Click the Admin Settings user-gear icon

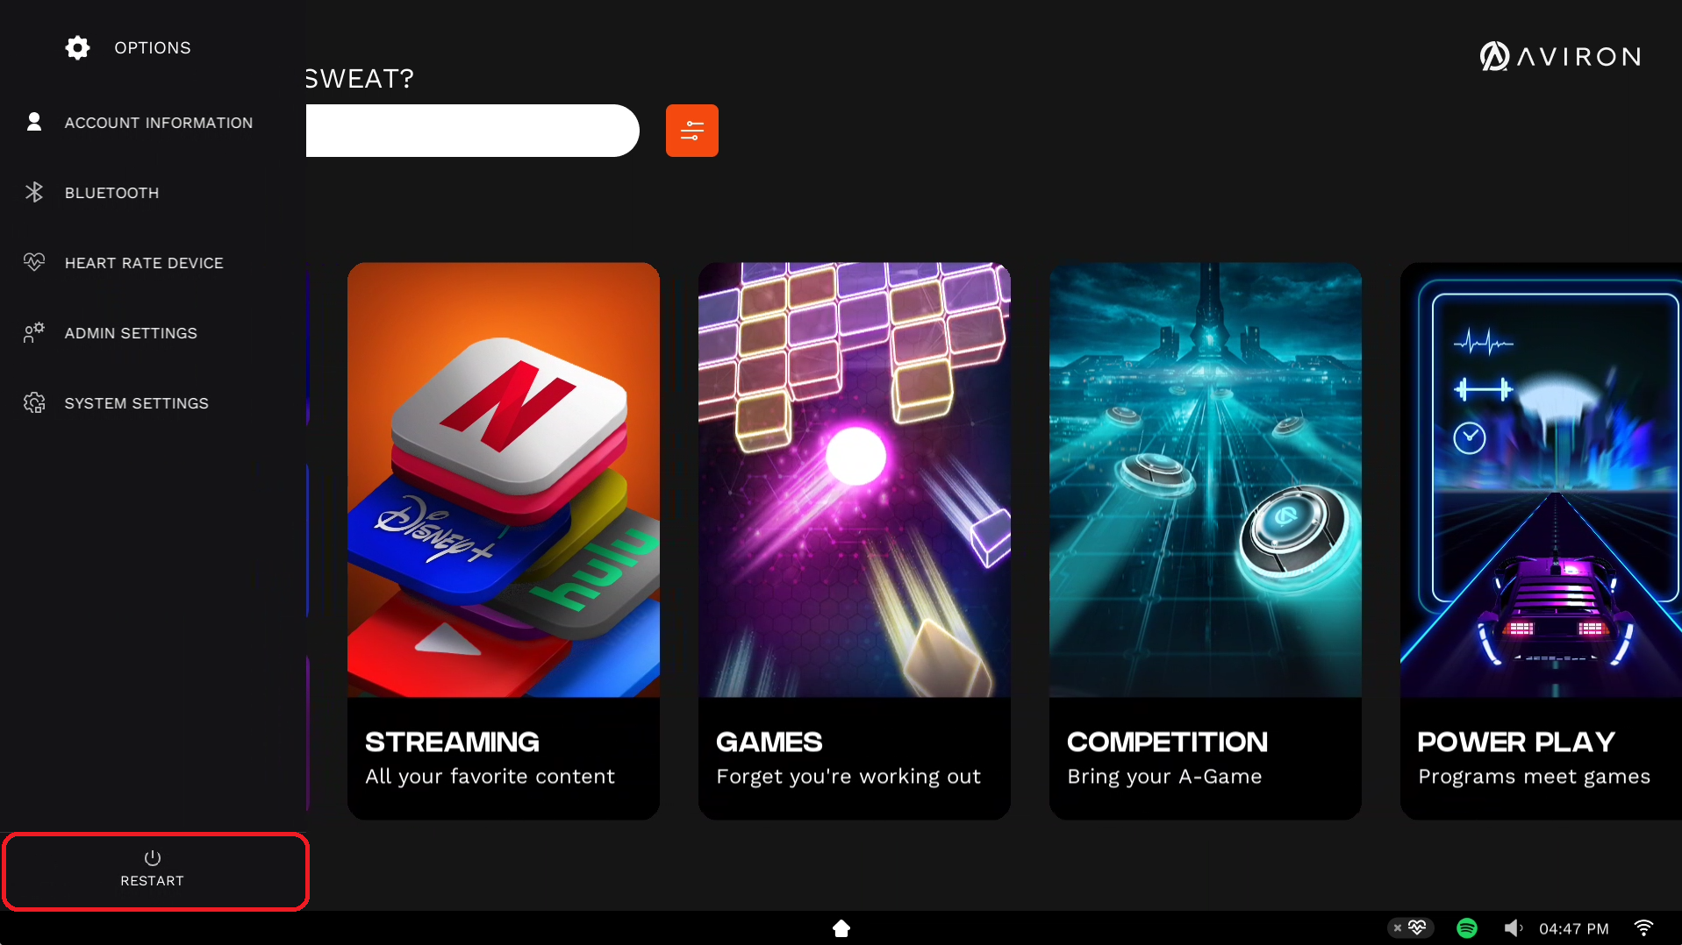34,332
